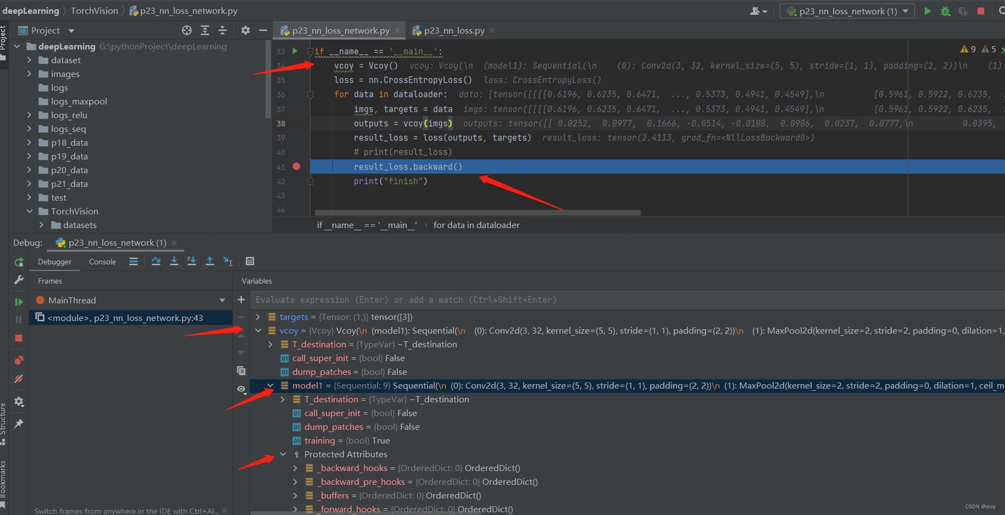
Task: Click the red Stop button in top toolbar
Action: click(981, 11)
